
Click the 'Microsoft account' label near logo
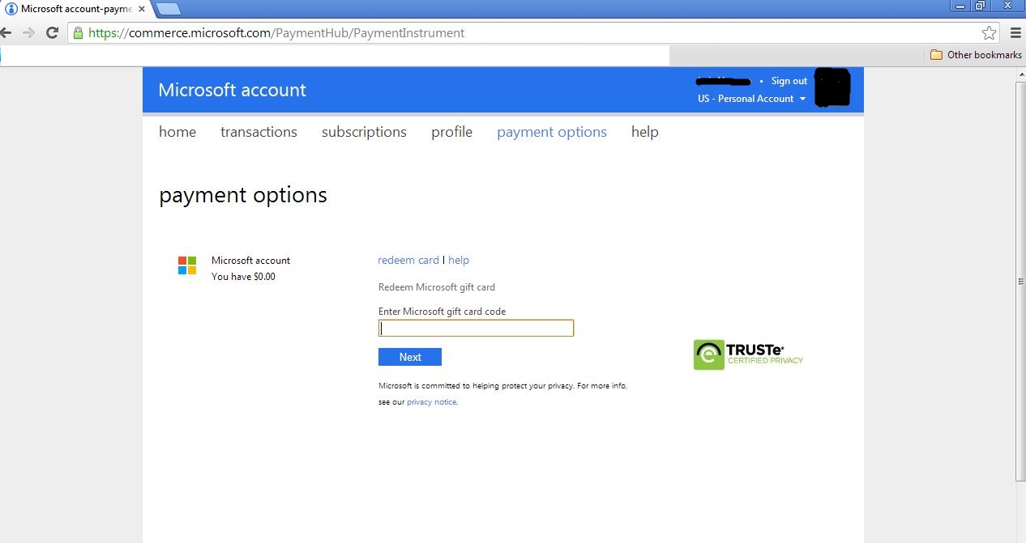(x=250, y=261)
